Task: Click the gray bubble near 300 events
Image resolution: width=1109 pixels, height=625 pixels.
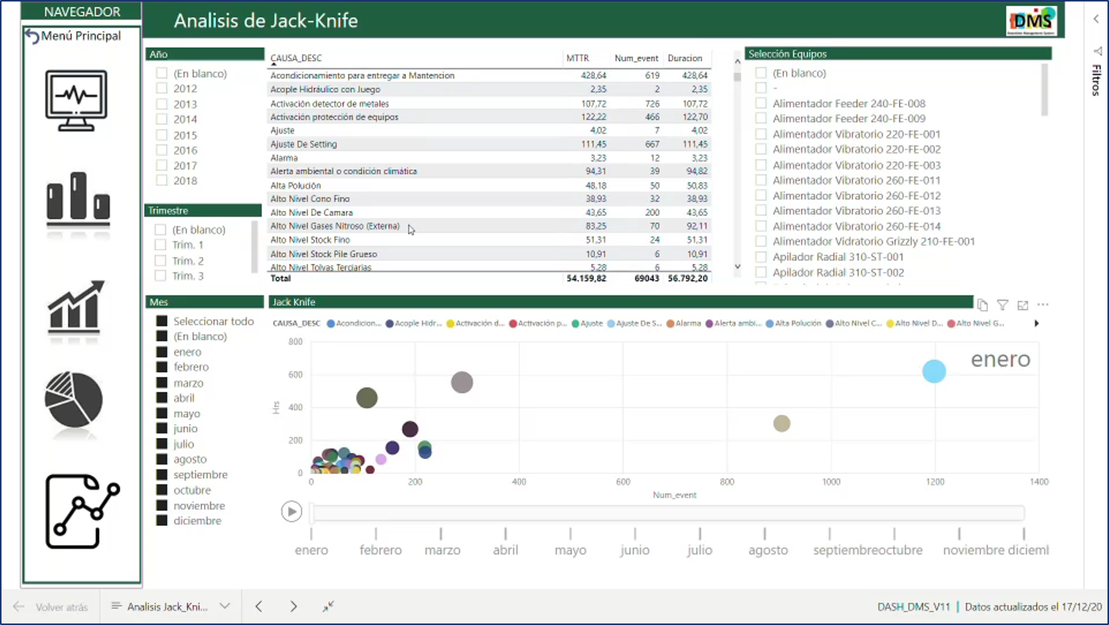Action: (462, 382)
